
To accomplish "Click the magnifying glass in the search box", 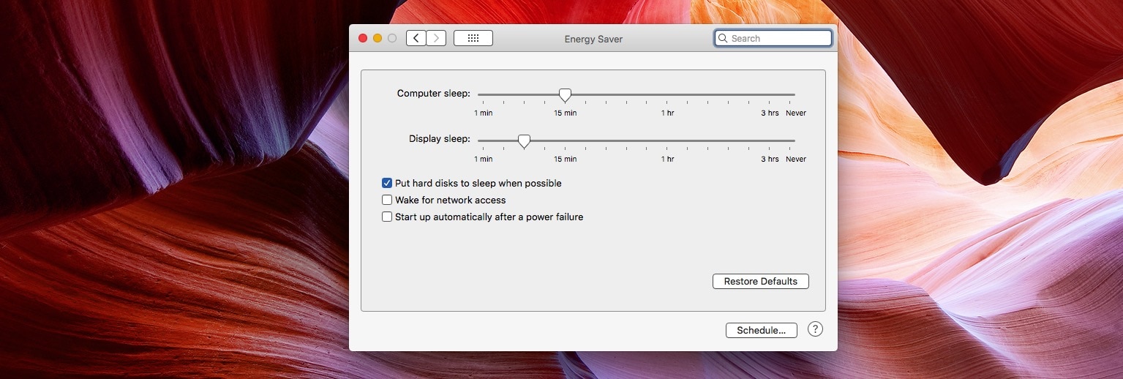I will (x=724, y=39).
